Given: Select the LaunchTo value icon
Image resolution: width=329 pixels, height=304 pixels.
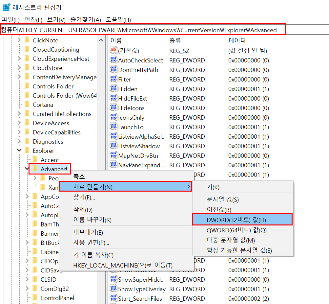Looking at the screenshot, I should click(x=113, y=127).
